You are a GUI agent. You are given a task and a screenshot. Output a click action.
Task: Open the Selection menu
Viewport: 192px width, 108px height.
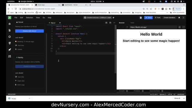point(29,18)
